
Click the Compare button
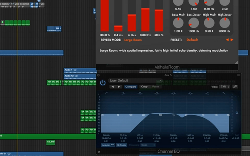pos(131,87)
